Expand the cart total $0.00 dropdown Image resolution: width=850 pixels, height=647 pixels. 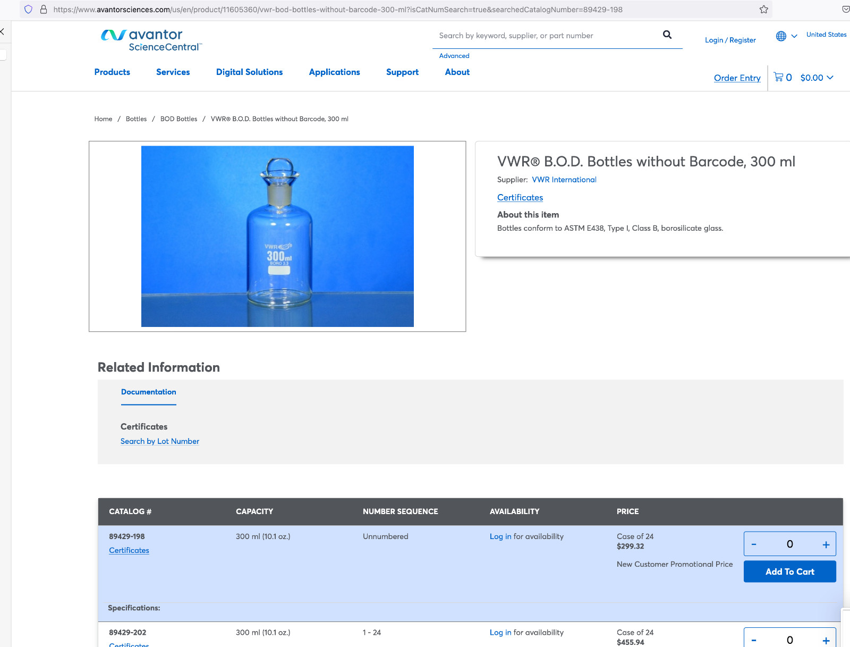(817, 78)
